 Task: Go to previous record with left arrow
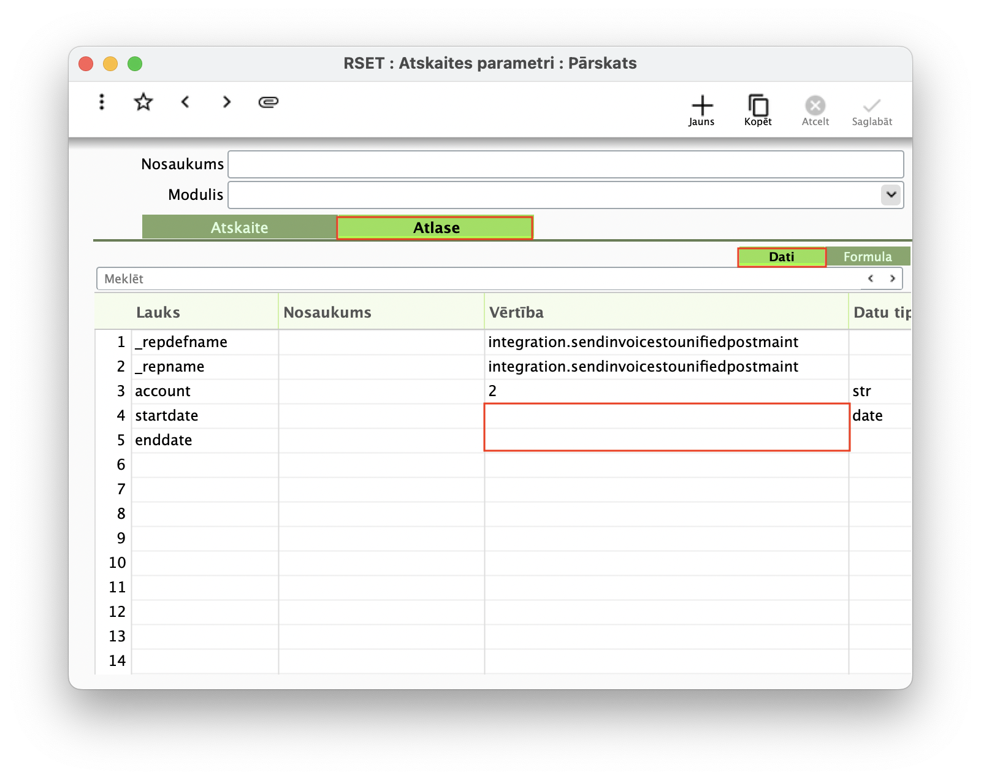[185, 102]
